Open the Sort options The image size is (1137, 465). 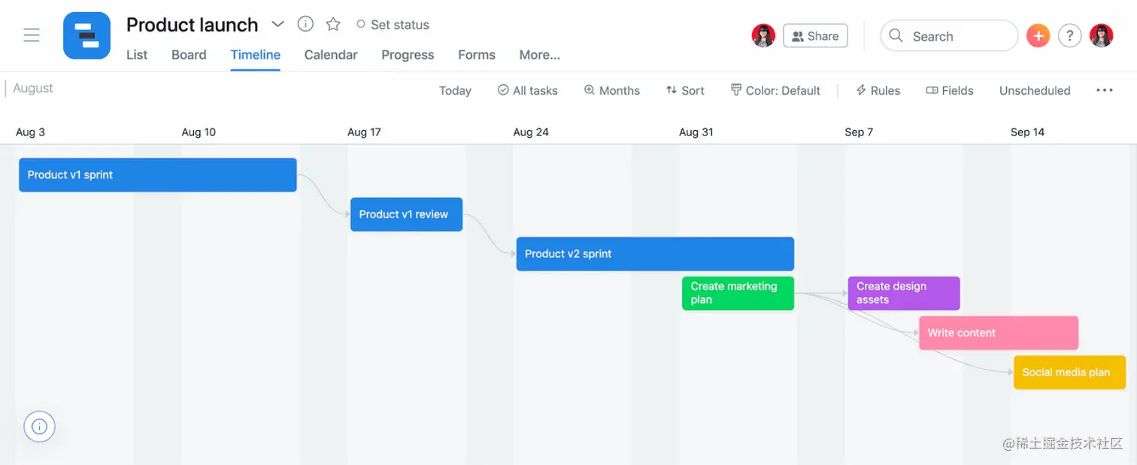coord(684,90)
